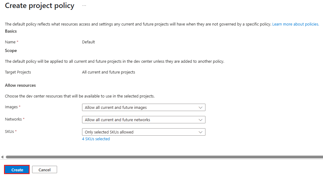The width and height of the screenshot is (323, 183).
Task: Click the chevron on the Networks dropdown
Action: 201,119
